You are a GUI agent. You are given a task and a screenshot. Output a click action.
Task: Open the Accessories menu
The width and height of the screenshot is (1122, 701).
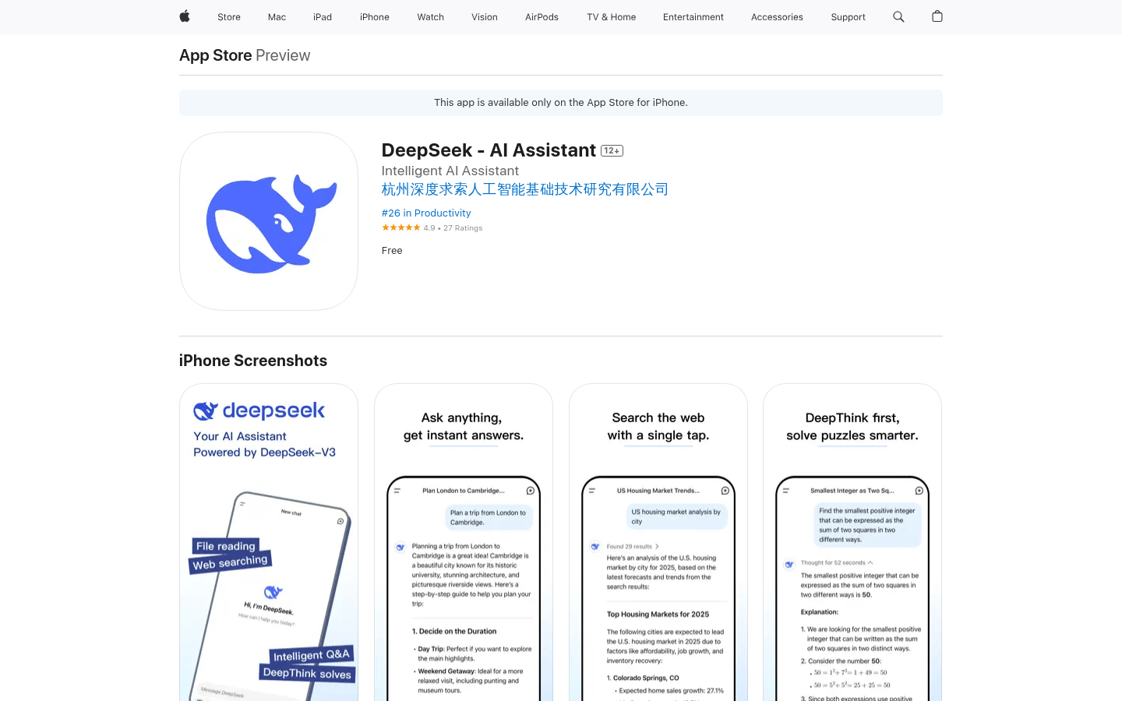pos(777,17)
